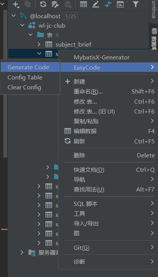Collapse the wl-jc-club schema node
Viewport: 158px width, 277px height.
(x=22, y=25)
